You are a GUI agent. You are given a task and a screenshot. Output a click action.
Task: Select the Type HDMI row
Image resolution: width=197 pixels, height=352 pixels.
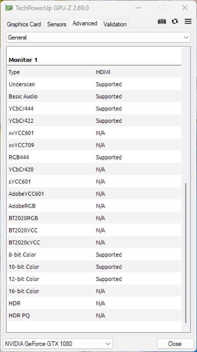coord(94,72)
